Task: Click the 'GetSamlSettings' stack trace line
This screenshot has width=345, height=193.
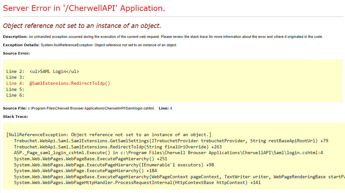Action: 171,141
